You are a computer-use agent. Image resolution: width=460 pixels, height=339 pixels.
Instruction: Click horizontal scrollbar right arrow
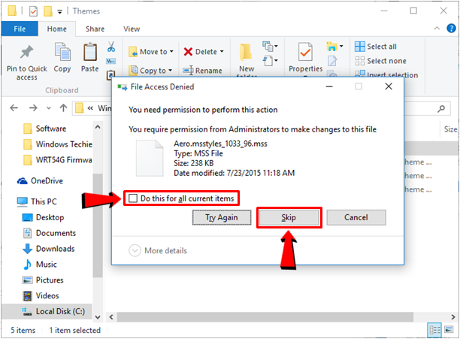pyautogui.click(x=453, y=317)
